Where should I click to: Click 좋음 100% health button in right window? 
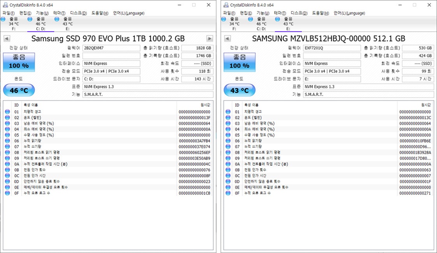coord(240,62)
